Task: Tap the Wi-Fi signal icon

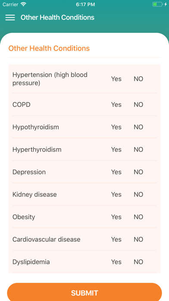Action: click(x=23, y=4)
